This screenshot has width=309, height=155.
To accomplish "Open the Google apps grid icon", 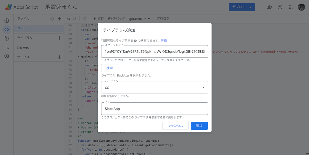I will (291, 7).
